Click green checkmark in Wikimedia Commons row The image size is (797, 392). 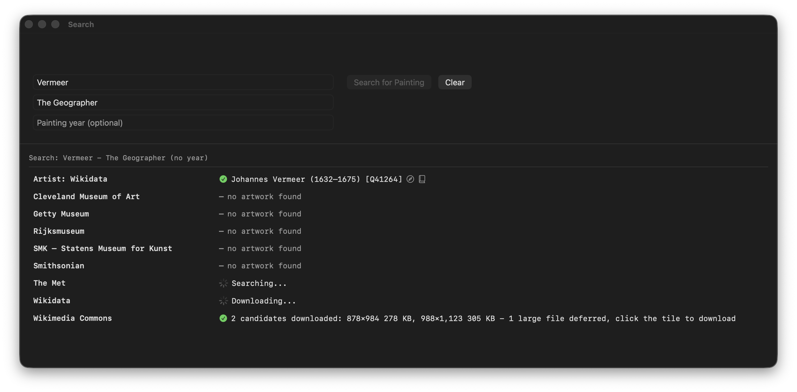(x=223, y=318)
